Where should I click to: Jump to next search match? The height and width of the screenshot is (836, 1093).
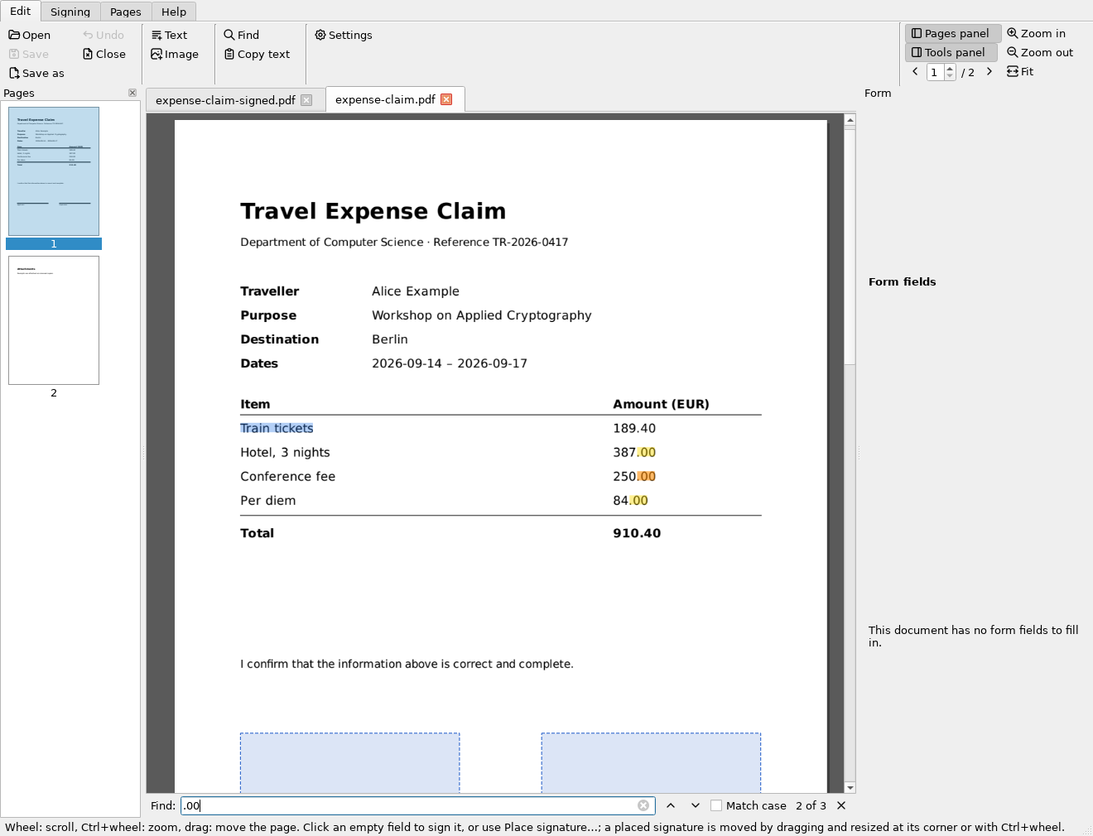(x=696, y=805)
